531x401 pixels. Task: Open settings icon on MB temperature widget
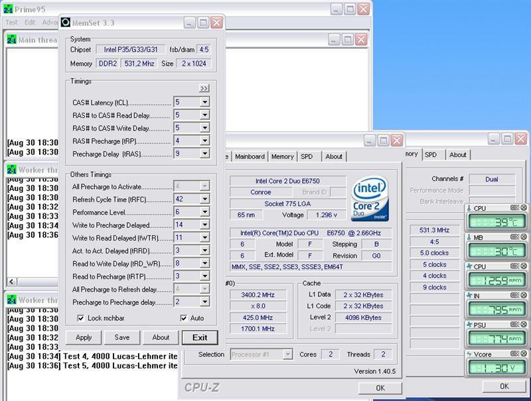[515, 237]
